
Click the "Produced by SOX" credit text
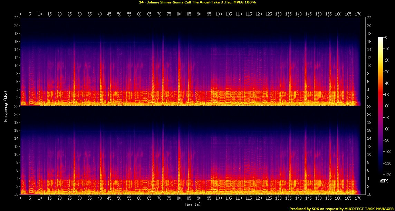tap(342, 209)
